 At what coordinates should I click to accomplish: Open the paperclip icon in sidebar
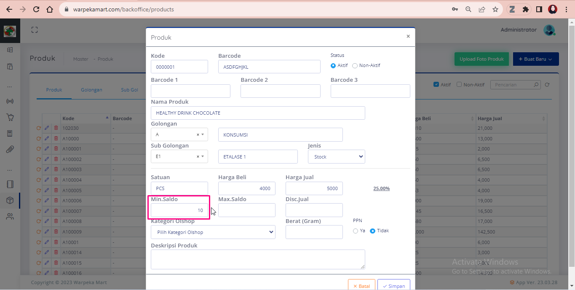10,149
